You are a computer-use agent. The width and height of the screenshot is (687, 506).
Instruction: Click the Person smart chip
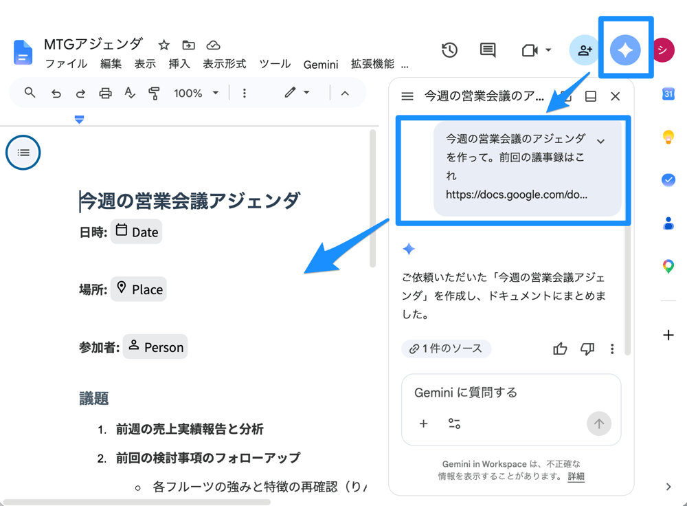point(155,346)
